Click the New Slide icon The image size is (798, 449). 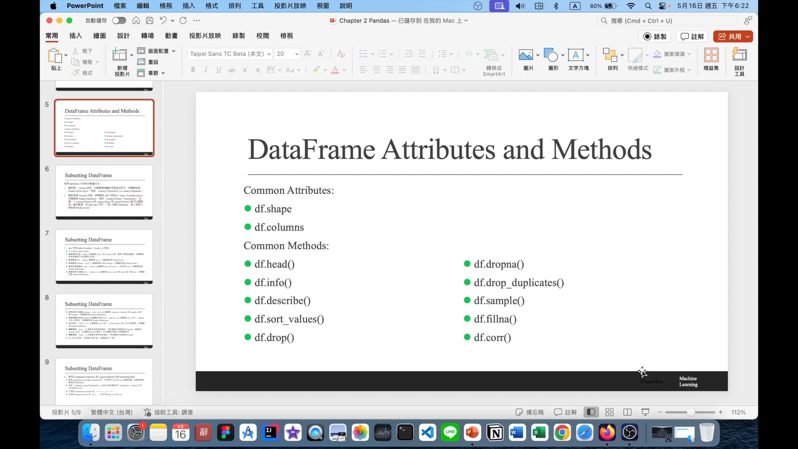pos(119,54)
